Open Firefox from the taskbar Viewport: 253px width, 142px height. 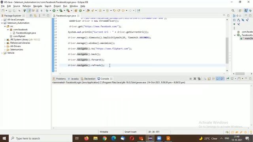point(86,138)
